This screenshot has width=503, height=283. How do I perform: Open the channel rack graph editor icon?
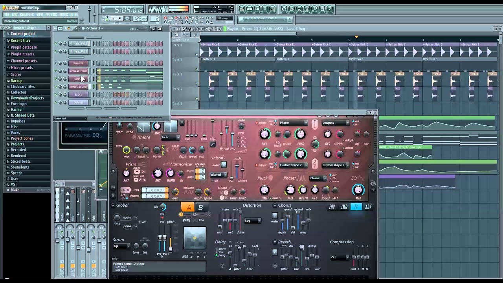tap(152, 29)
